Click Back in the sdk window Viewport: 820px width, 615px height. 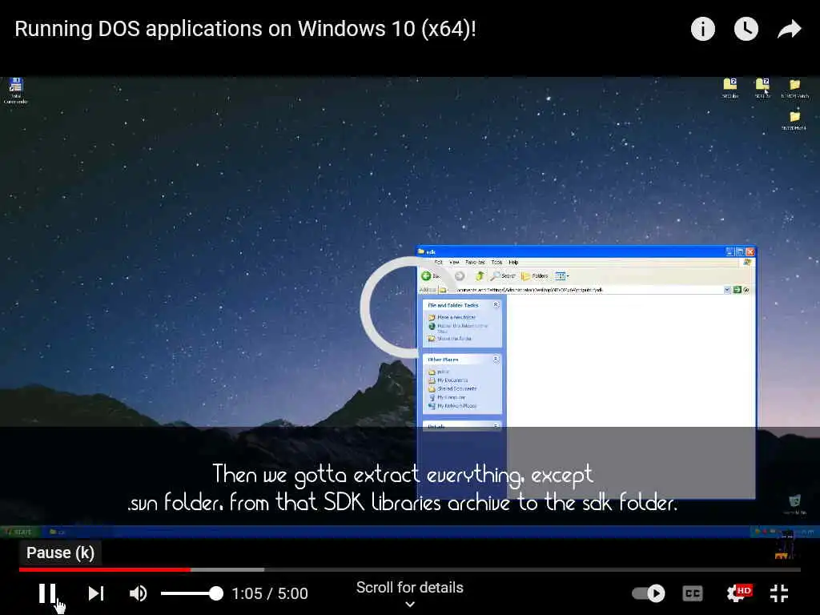click(x=431, y=275)
